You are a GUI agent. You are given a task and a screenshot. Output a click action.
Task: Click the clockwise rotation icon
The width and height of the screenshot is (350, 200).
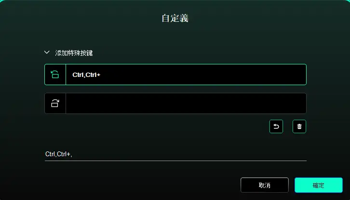[55, 103]
